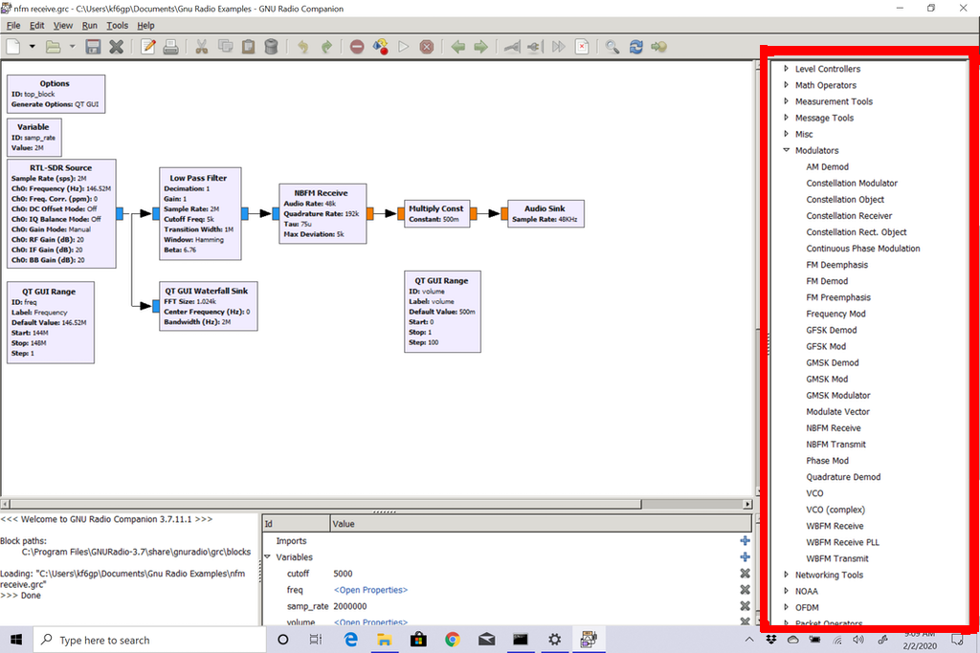This screenshot has width=980, height=653.
Task: Select the RTL-SDR Source block
Action: [61, 213]
